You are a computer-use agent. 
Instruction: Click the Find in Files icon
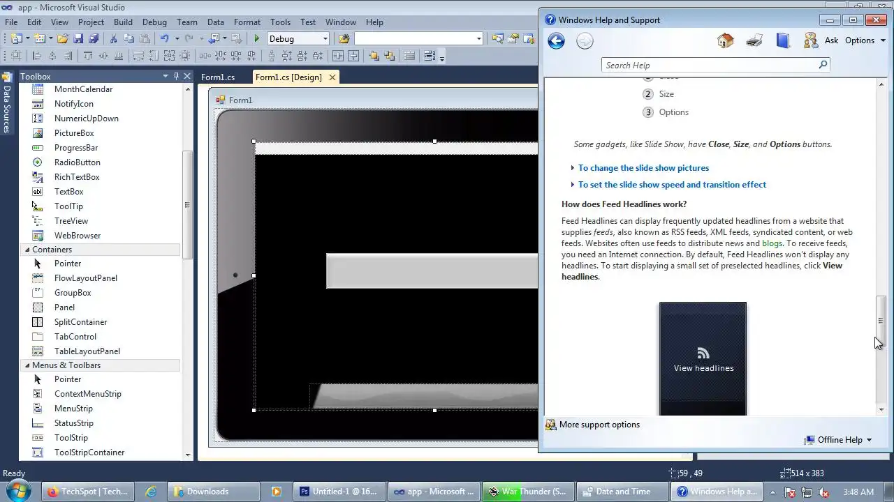pos(344,38)
